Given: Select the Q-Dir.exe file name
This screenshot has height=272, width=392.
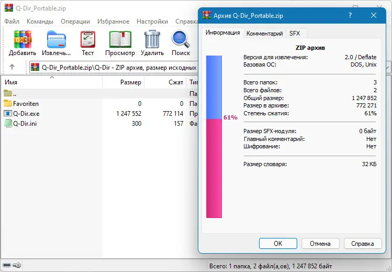Looking at the screenshot, I should [x=26, y=113].
